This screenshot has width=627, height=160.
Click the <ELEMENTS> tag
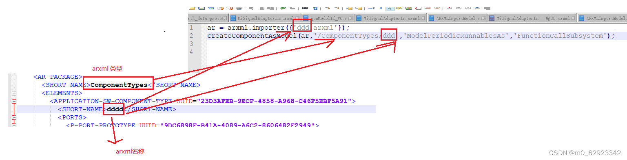[x=62, y=93]
